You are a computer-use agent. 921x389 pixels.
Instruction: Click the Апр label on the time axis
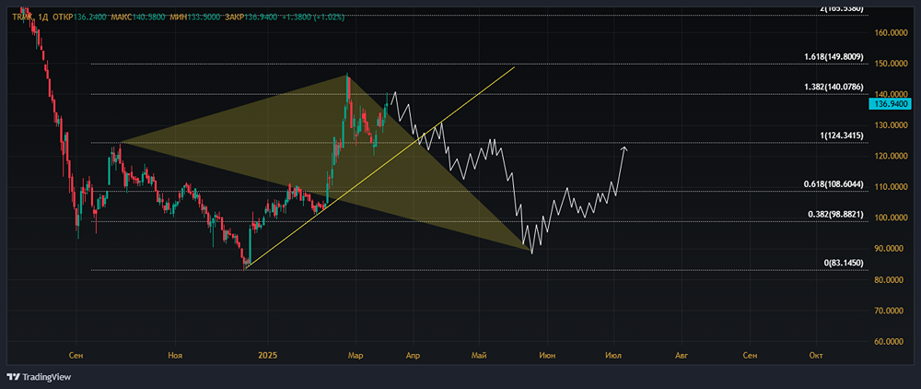(x=413, y=356)
